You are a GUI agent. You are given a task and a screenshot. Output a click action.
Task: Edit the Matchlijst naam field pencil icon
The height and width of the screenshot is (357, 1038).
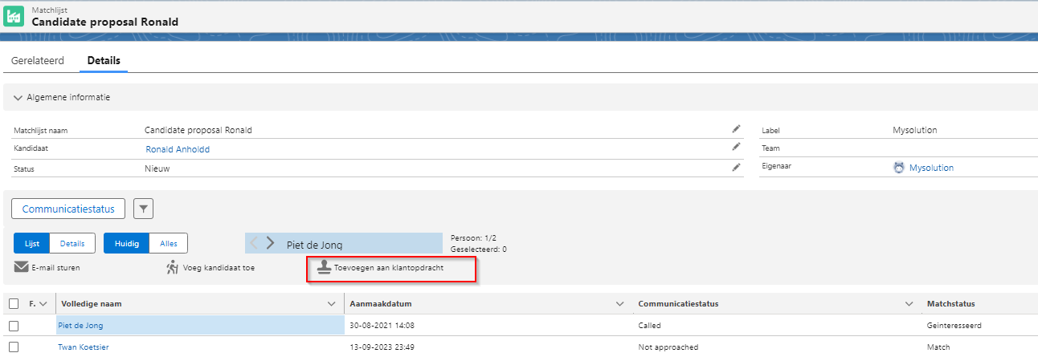[735, 129]
